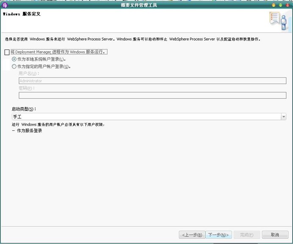Click the profile management tool title bar icon

[x=5, y=5]
